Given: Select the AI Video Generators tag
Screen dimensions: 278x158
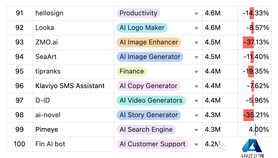Looking at the screenshot, I should click(151, 101).
